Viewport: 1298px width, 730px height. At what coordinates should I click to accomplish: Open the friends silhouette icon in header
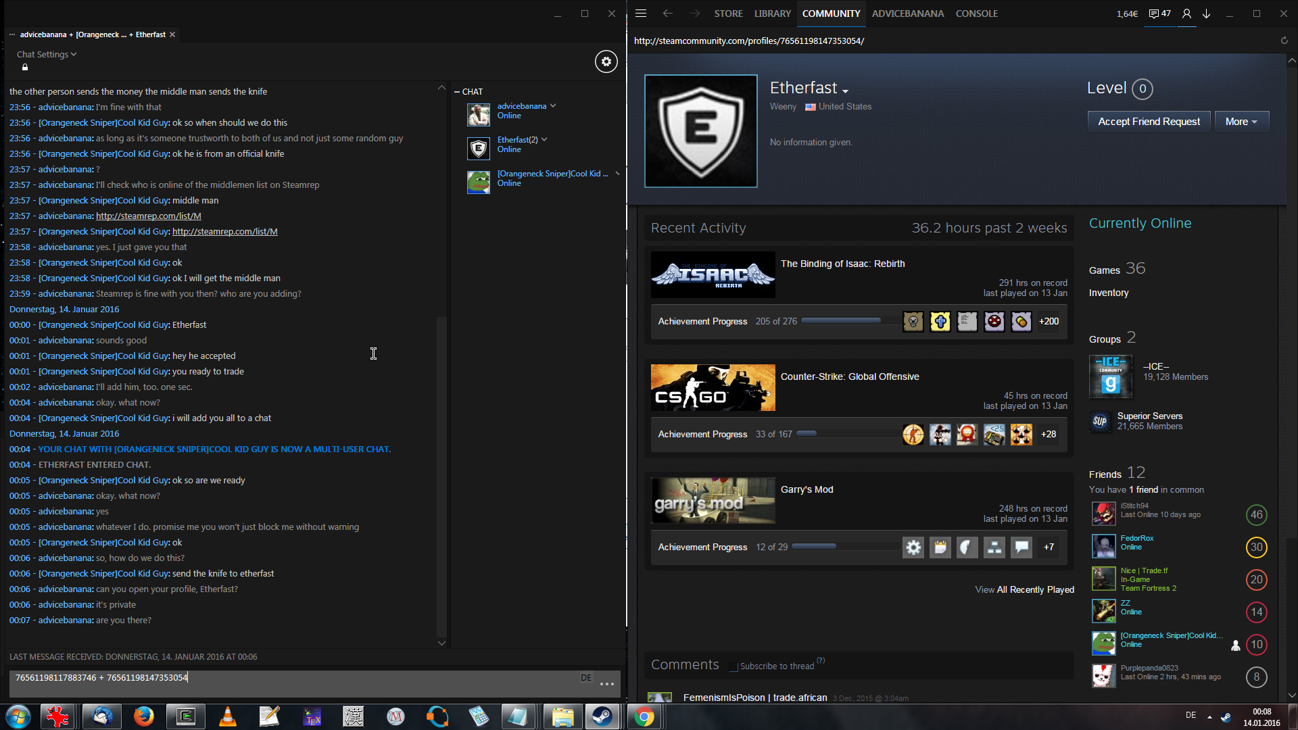click(1186, 14)
